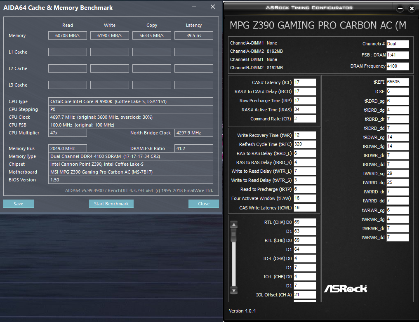Select CAS Write Latency (tCWL) field

pyautogui.click(x=305, y=208)
